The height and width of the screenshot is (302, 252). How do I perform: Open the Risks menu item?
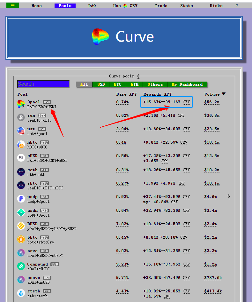tap(216, 6)
